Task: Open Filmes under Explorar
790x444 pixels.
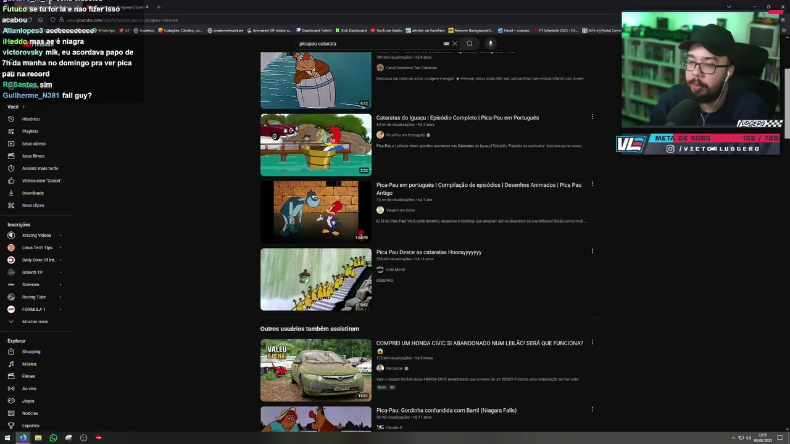Action: pyautogui.click(x=28, y=376)
